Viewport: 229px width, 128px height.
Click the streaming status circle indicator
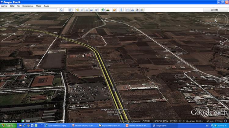coord(226,121)
